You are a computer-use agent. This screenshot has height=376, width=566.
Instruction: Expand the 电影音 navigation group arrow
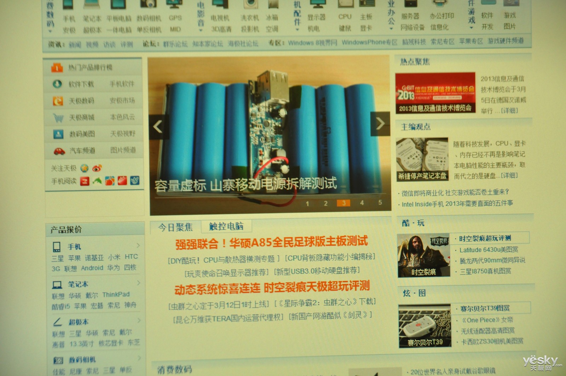[x=201, y=30]
